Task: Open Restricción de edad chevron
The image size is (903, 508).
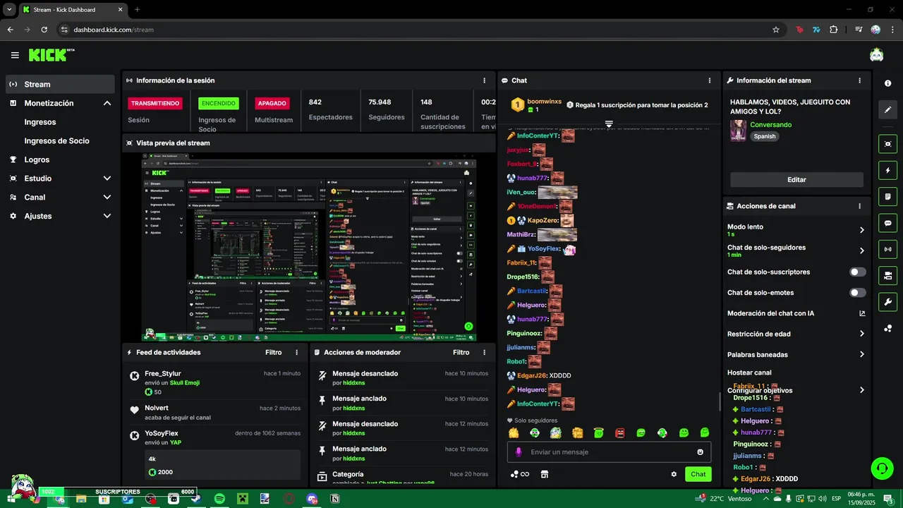Action: pyautogui.click(x=862, y=334)
